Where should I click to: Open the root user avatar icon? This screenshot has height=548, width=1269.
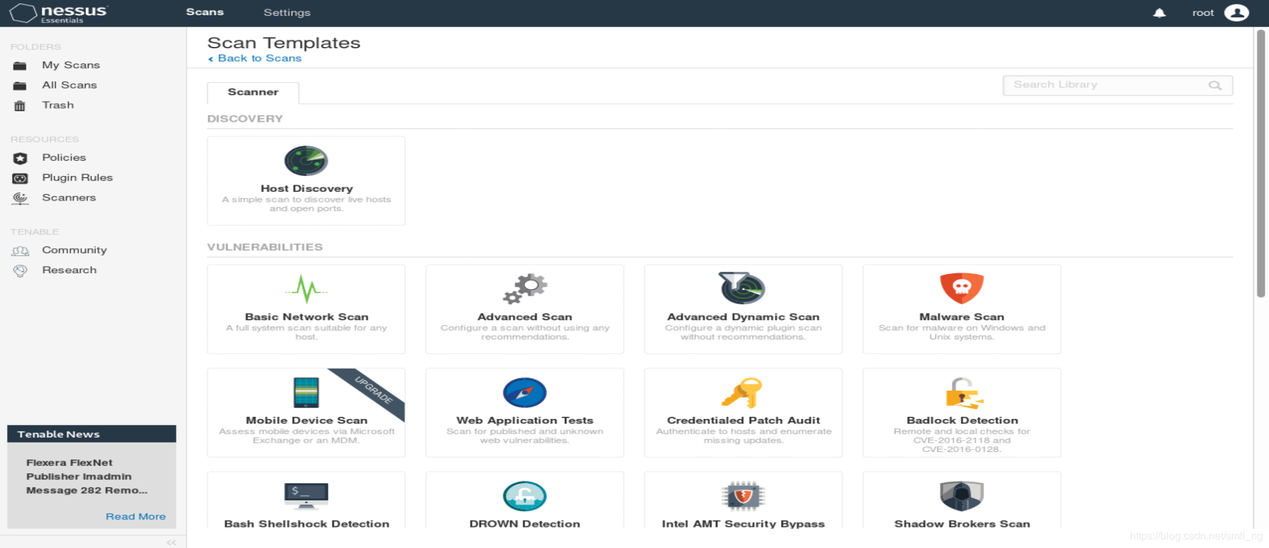(1237, 13)
